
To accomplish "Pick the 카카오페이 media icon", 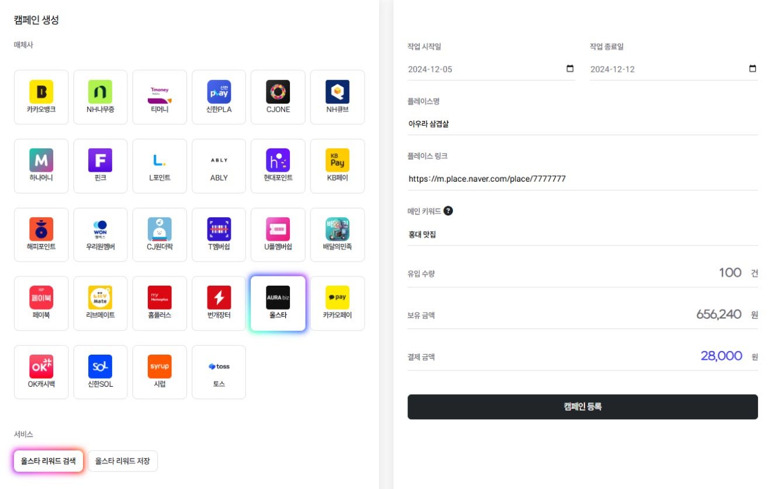I will click(337, 303).
